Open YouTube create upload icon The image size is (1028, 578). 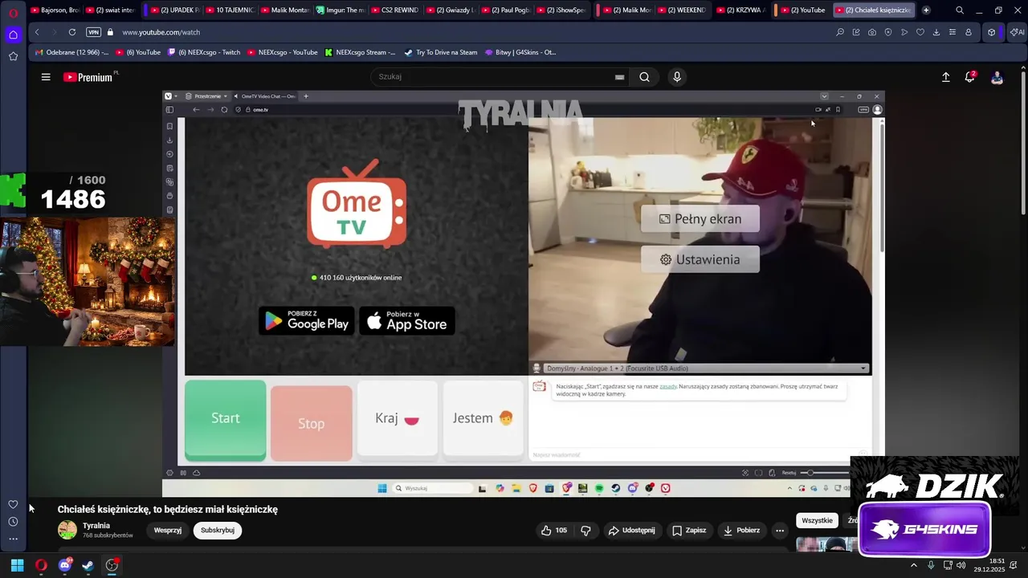coord(946,77)
